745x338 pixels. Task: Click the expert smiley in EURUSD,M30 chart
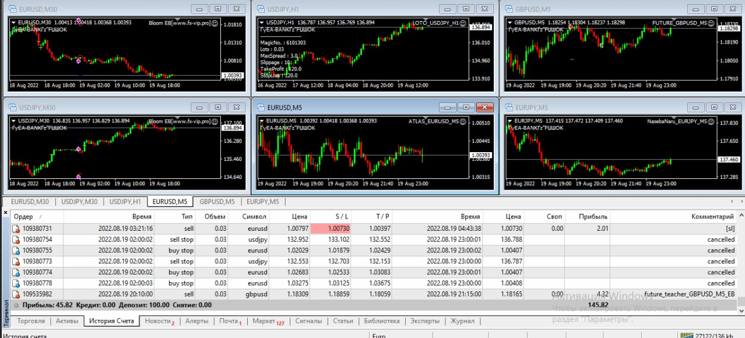215,23
